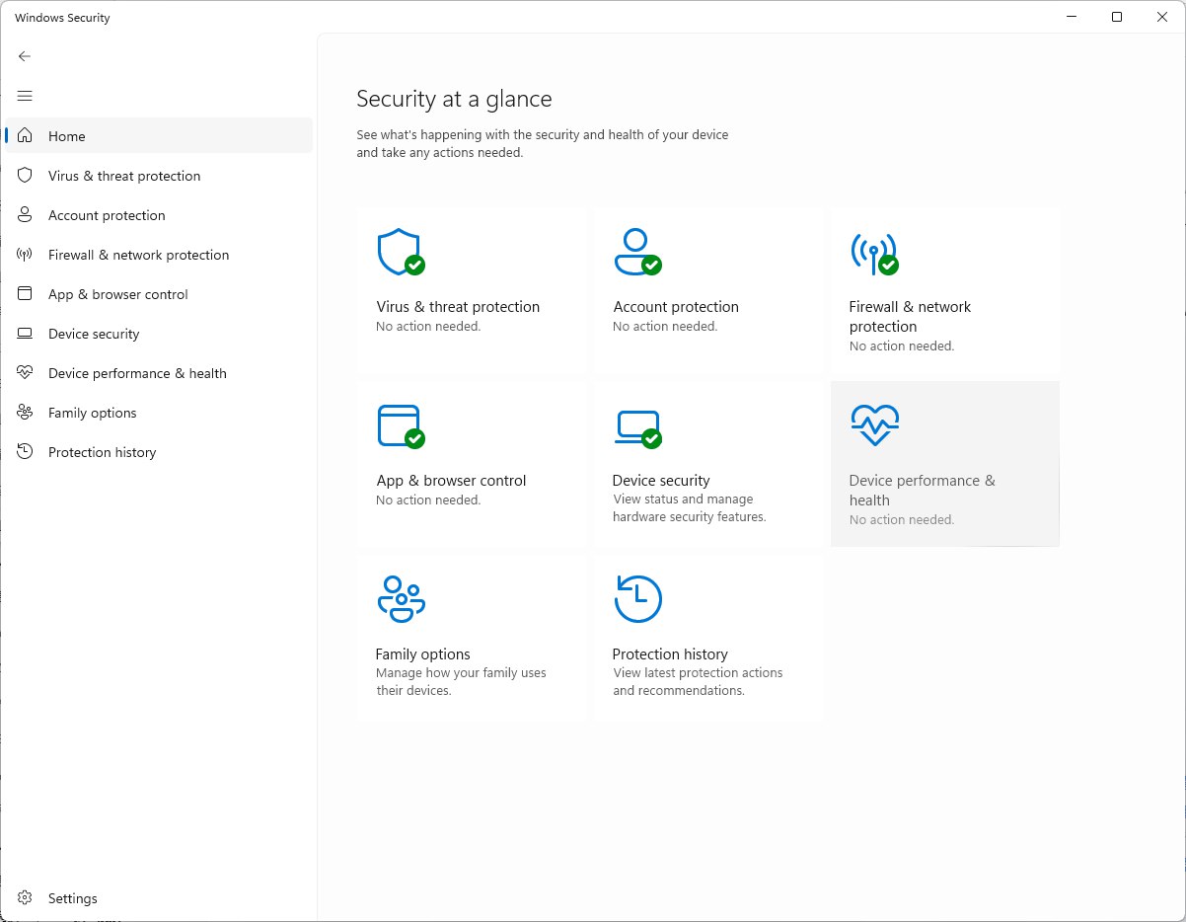Screen dimensions: 1186x922
Task: Open the Family options tile title
Action: point(422,654)
